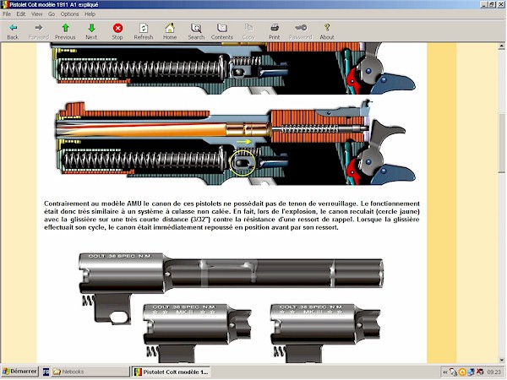Image resolution: width=507 pixels, height=380 pixels.
Task: Open the File menu
Action: 7,14
